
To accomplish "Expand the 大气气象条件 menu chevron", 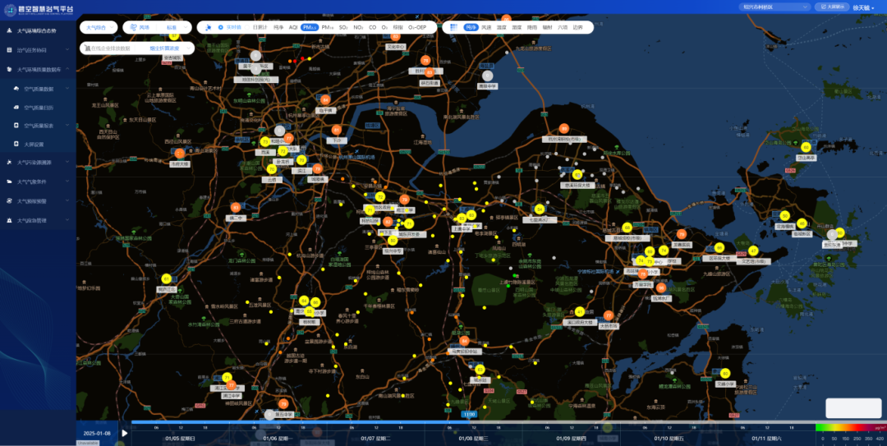I will click(x=67, y=182).
